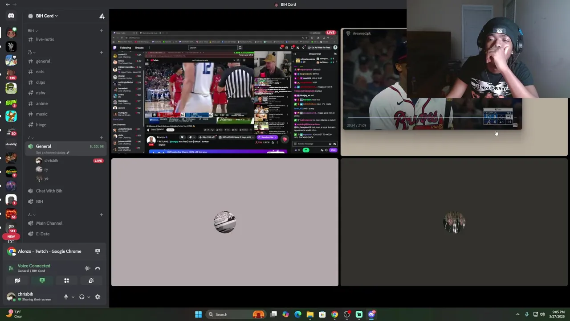Collapse the 乃 channel category
Image resolution: width=570 pixels, height=321 pixels.
click(x=31, y=53)
